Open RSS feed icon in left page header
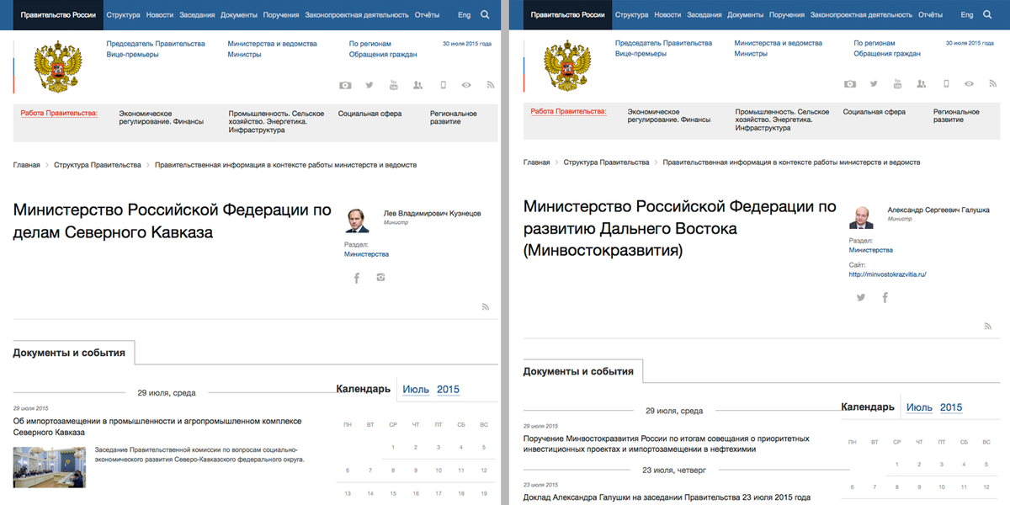This screenshot has width=1010, height=505. 490,85
